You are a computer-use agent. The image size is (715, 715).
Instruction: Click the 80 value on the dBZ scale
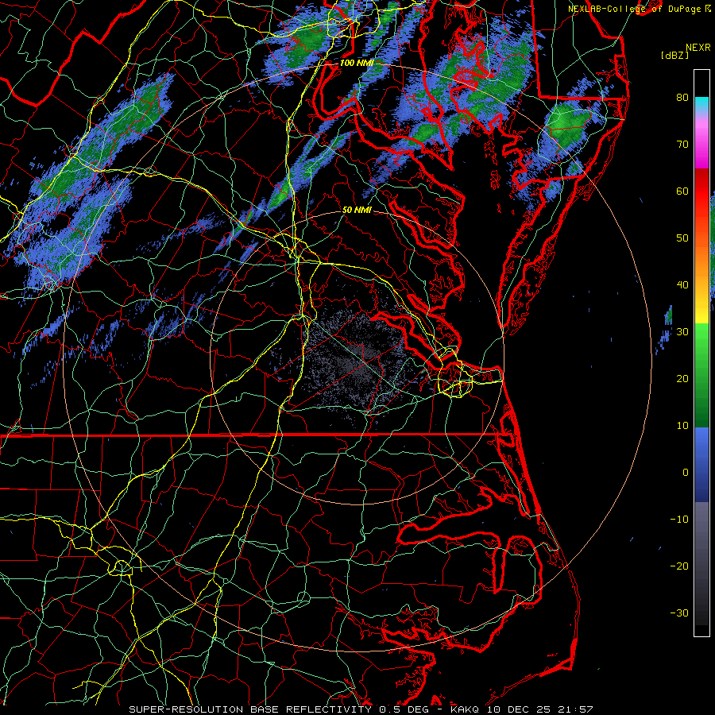click(682, 97)
